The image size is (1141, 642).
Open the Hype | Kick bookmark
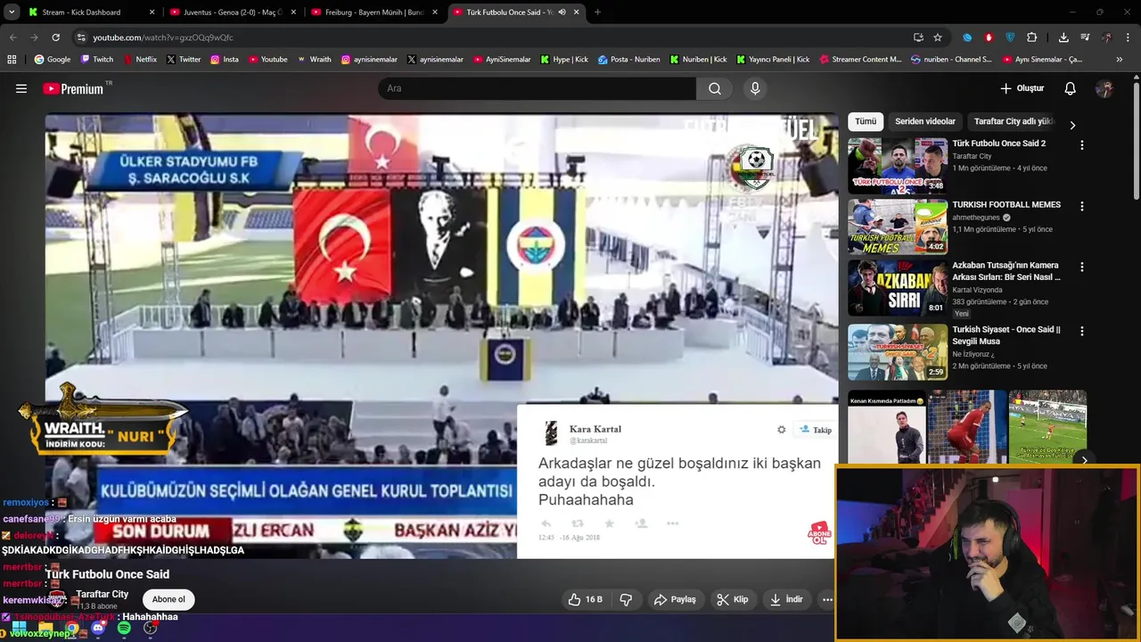tap(563, 60)
